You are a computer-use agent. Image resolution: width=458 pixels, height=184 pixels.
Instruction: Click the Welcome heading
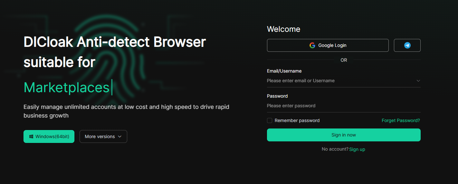[x=283, y=29]
